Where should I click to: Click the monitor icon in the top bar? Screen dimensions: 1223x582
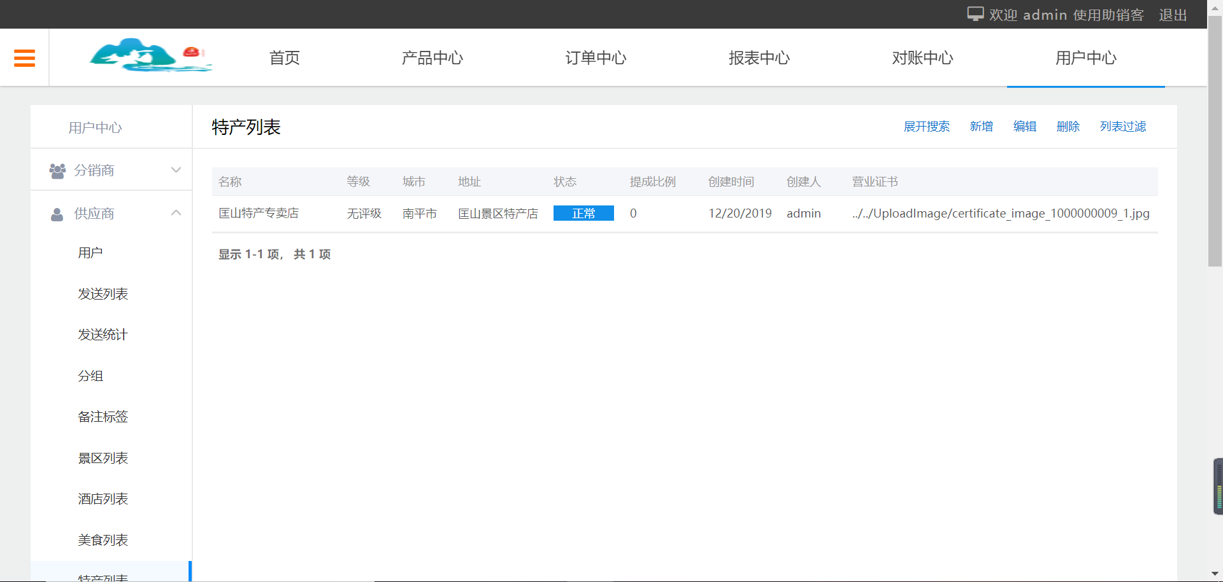pyautogui.click(x=975, y=13)
